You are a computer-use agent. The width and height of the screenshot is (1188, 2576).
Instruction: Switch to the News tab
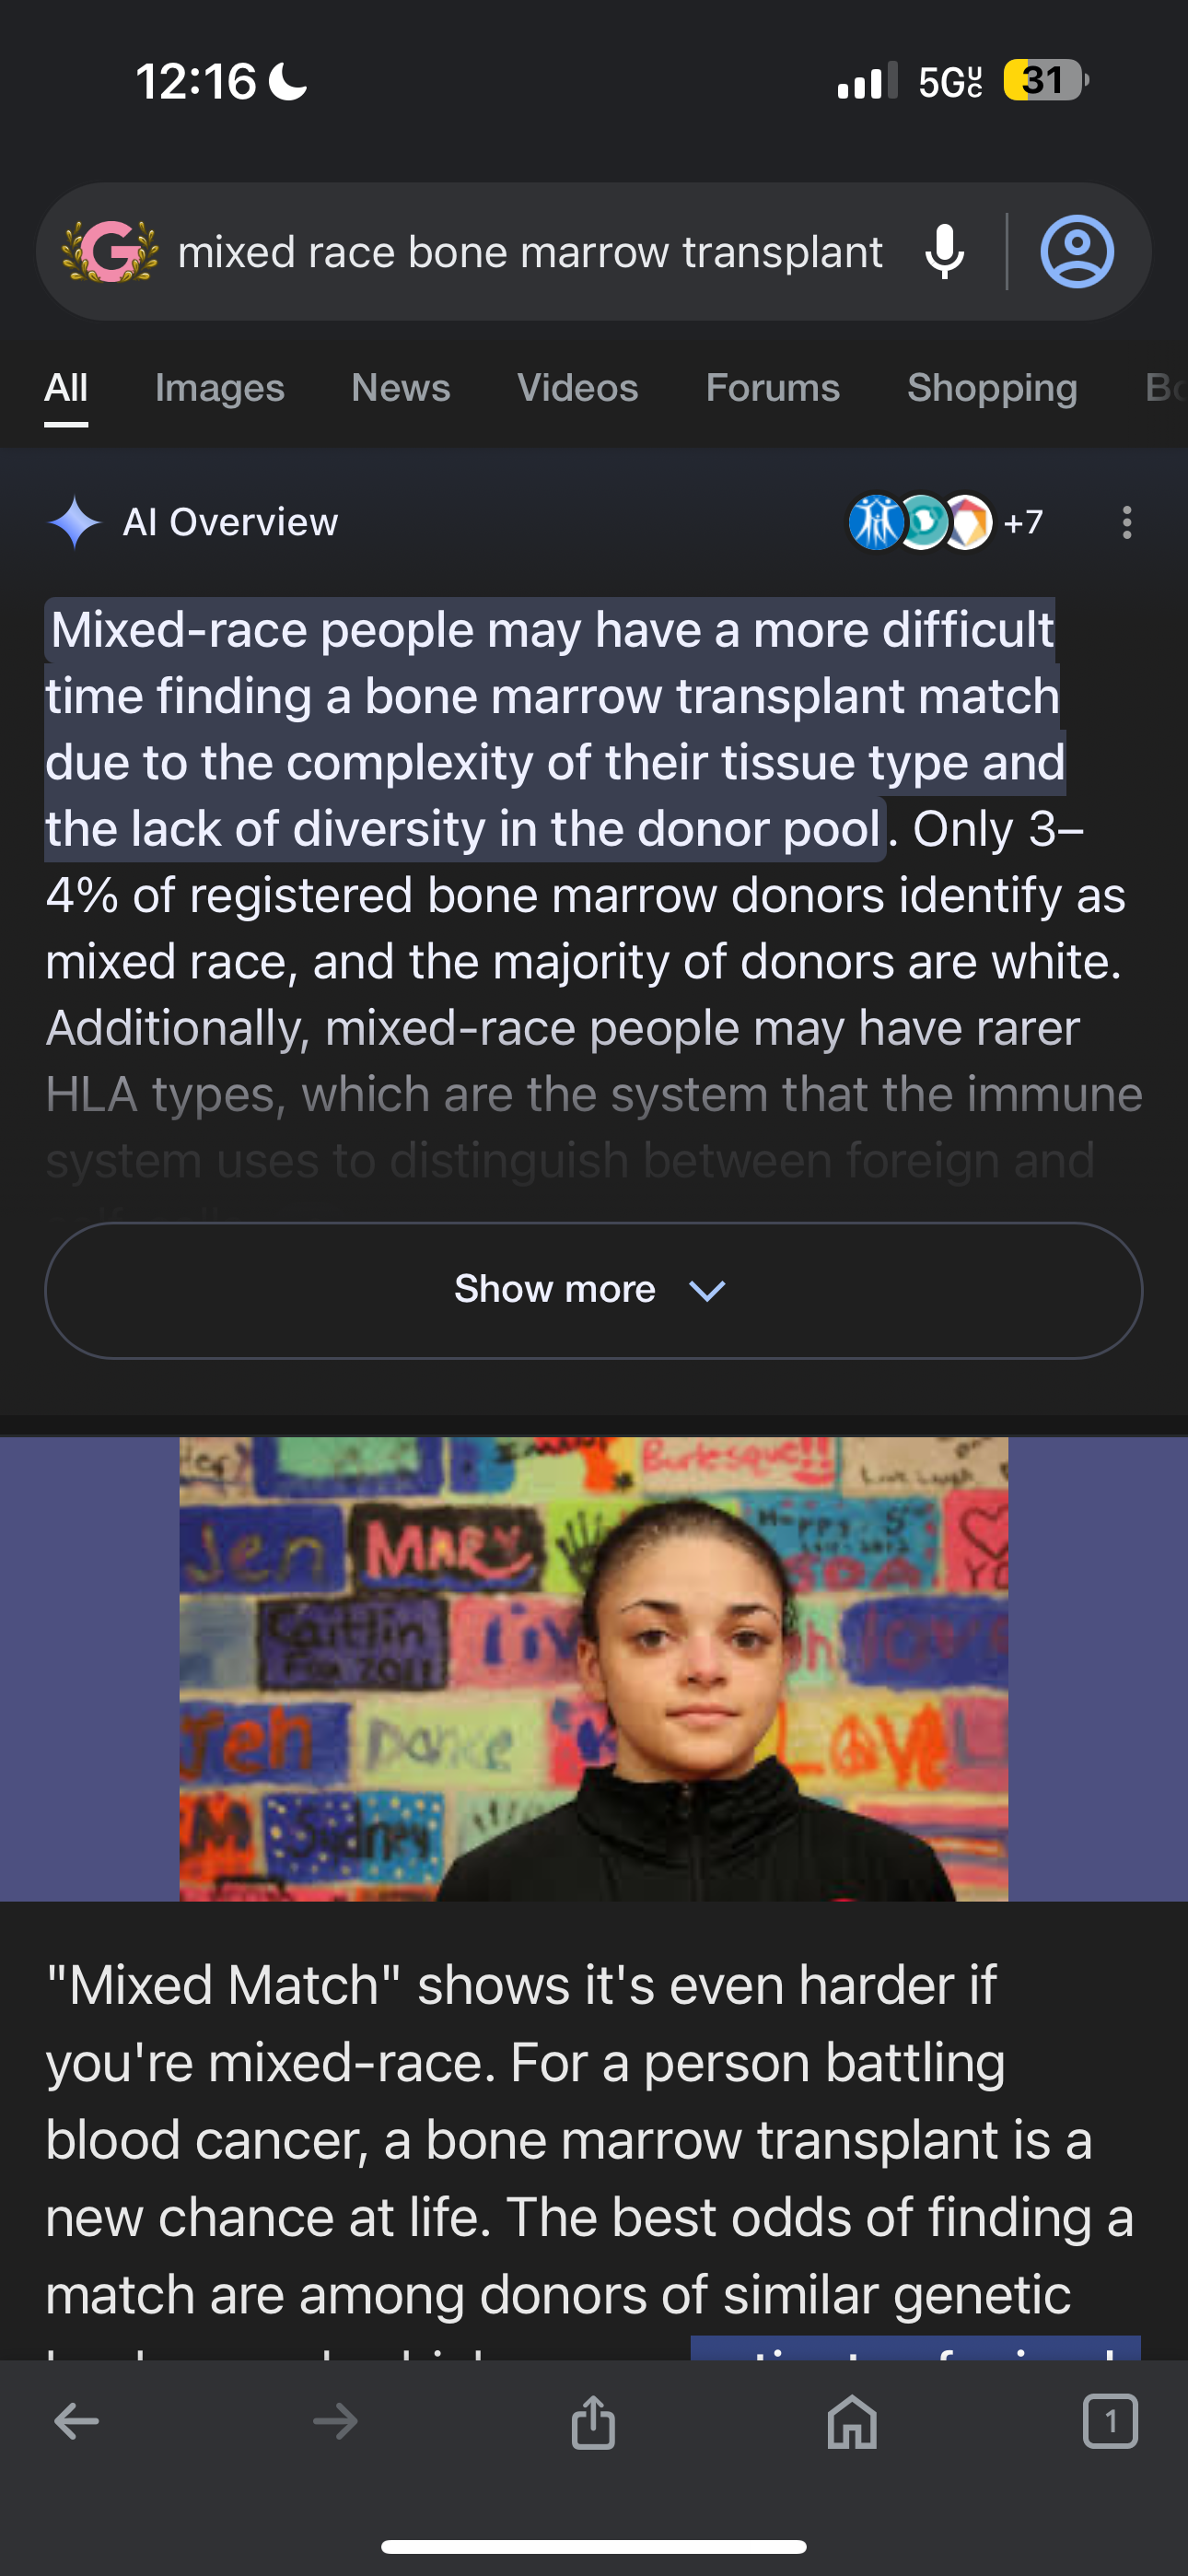[x=401, y=388]
